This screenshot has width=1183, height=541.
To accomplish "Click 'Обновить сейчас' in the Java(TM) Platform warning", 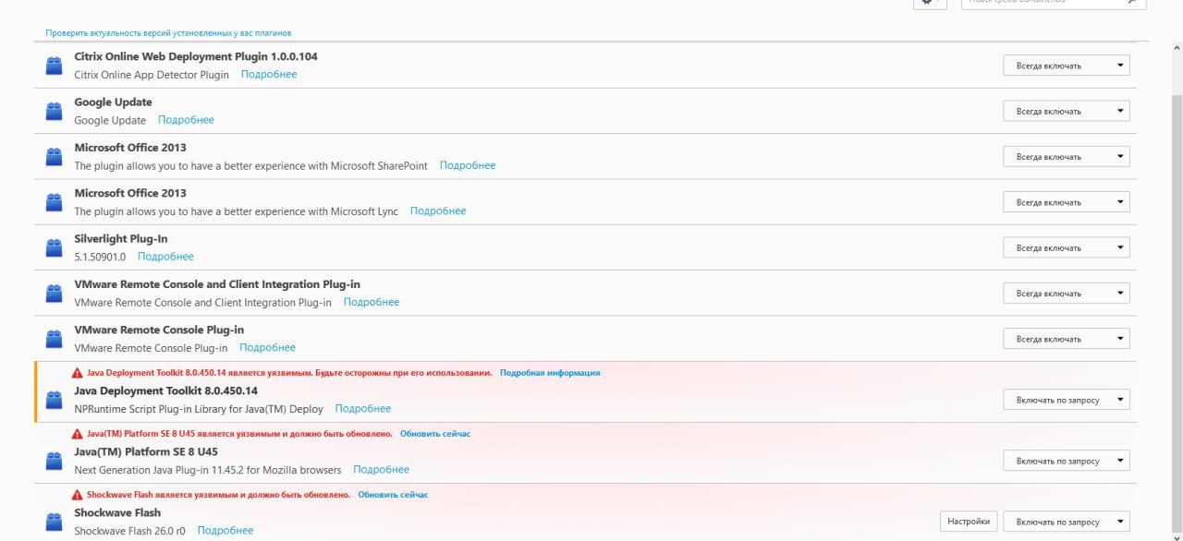I will click(x=435, y=434).
